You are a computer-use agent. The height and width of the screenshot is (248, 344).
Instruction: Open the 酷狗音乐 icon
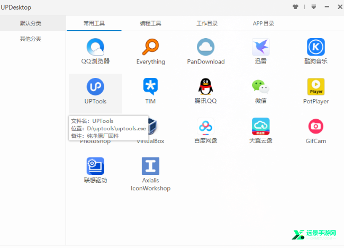click(x=316, y=47)
